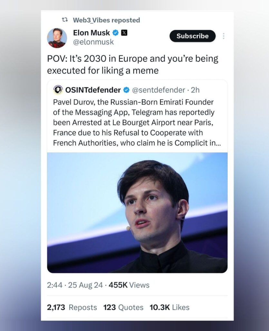Viewport: 269px width, 331px height.
Task: Click the 2:44 · 25 Aug 24 timestamp
Action: coord(75,285)
